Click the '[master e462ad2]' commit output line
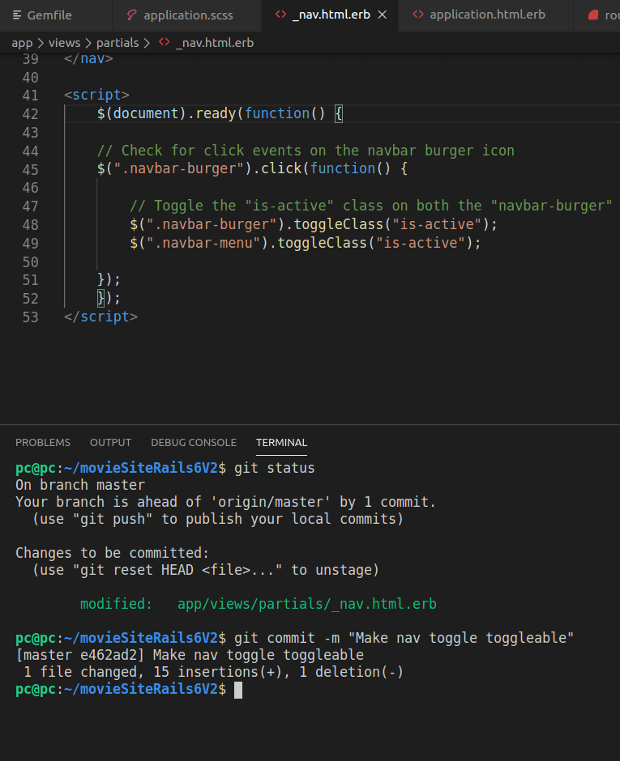Image resolution: width=620 pixels, height=761 pixels. click(190, 655)
